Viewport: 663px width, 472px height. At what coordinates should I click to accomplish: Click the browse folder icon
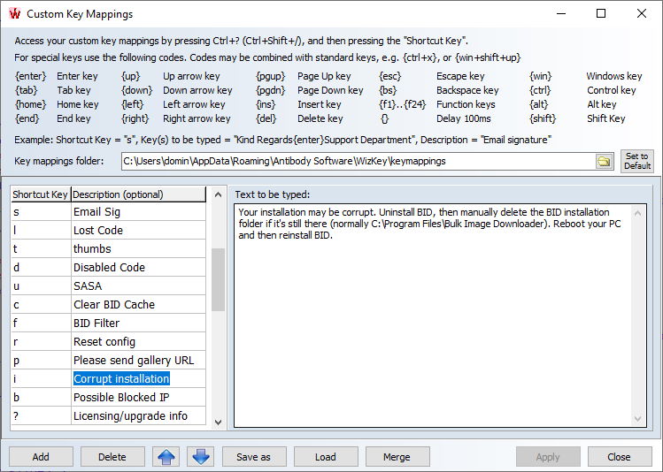[x=604, y=162]
